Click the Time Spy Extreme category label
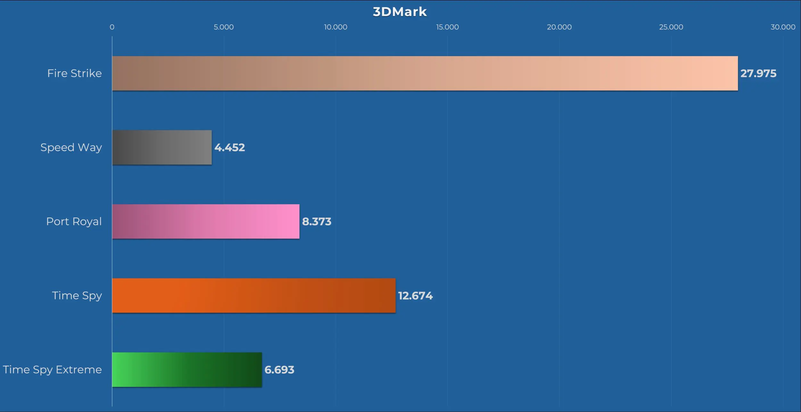The image size is (801, 412). (53, 370)
